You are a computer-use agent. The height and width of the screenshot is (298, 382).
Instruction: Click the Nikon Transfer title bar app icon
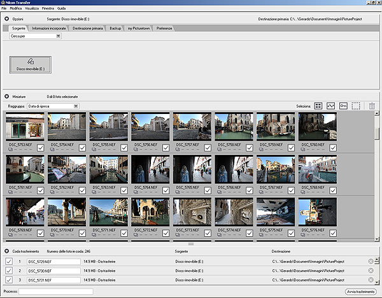[3, 3]
